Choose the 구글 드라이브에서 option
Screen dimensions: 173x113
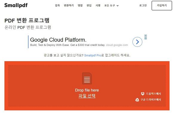pos(151,100)
